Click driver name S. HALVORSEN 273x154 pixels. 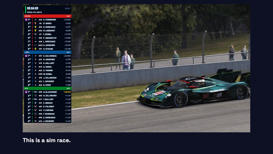click(x=50, y=56)
